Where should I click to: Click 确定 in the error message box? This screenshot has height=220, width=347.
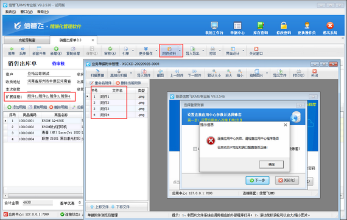tap(272, 164)
